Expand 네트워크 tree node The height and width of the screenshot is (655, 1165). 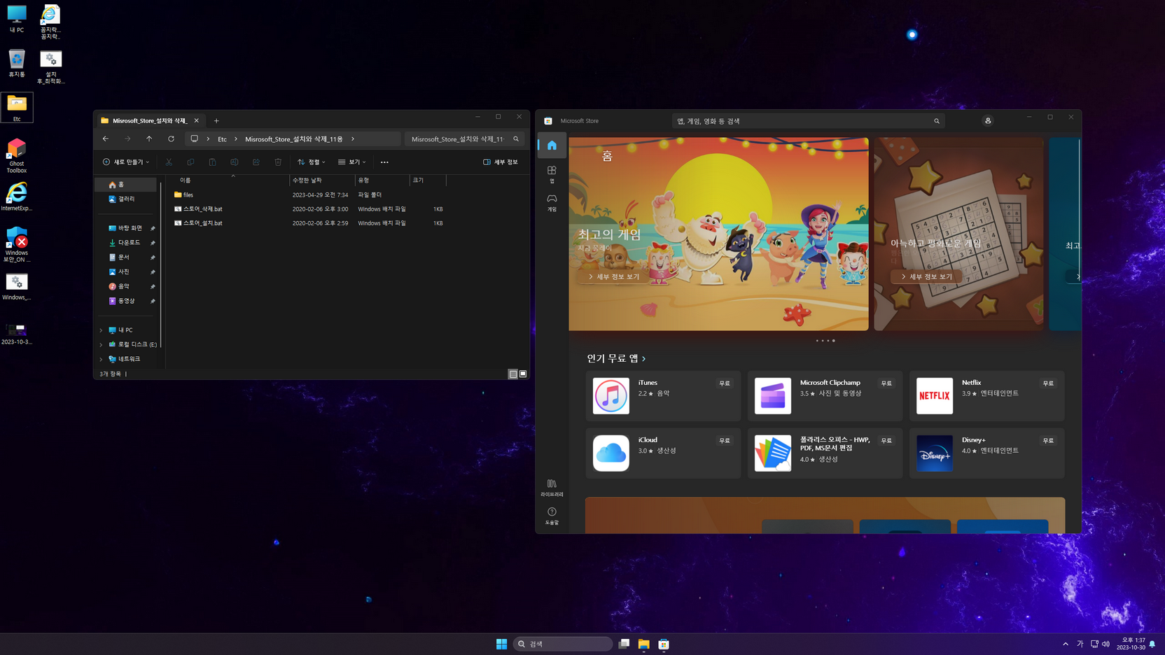tap(101, 359)
